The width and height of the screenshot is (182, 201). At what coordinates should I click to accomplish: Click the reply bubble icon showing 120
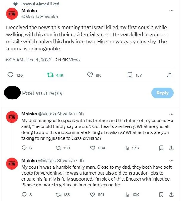tap(10, 75)
